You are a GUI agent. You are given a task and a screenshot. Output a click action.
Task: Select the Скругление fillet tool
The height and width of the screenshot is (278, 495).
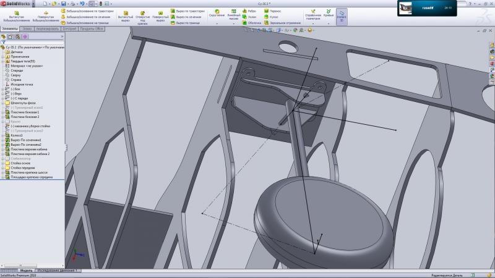217,12
